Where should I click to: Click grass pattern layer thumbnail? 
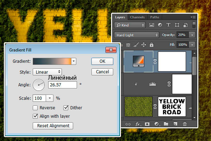pyautogui.click(x=139, y=106)
